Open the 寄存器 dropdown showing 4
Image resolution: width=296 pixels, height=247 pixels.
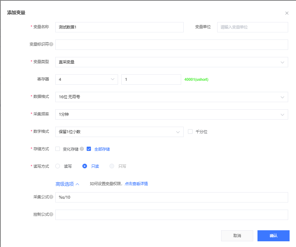pos(86,79)
